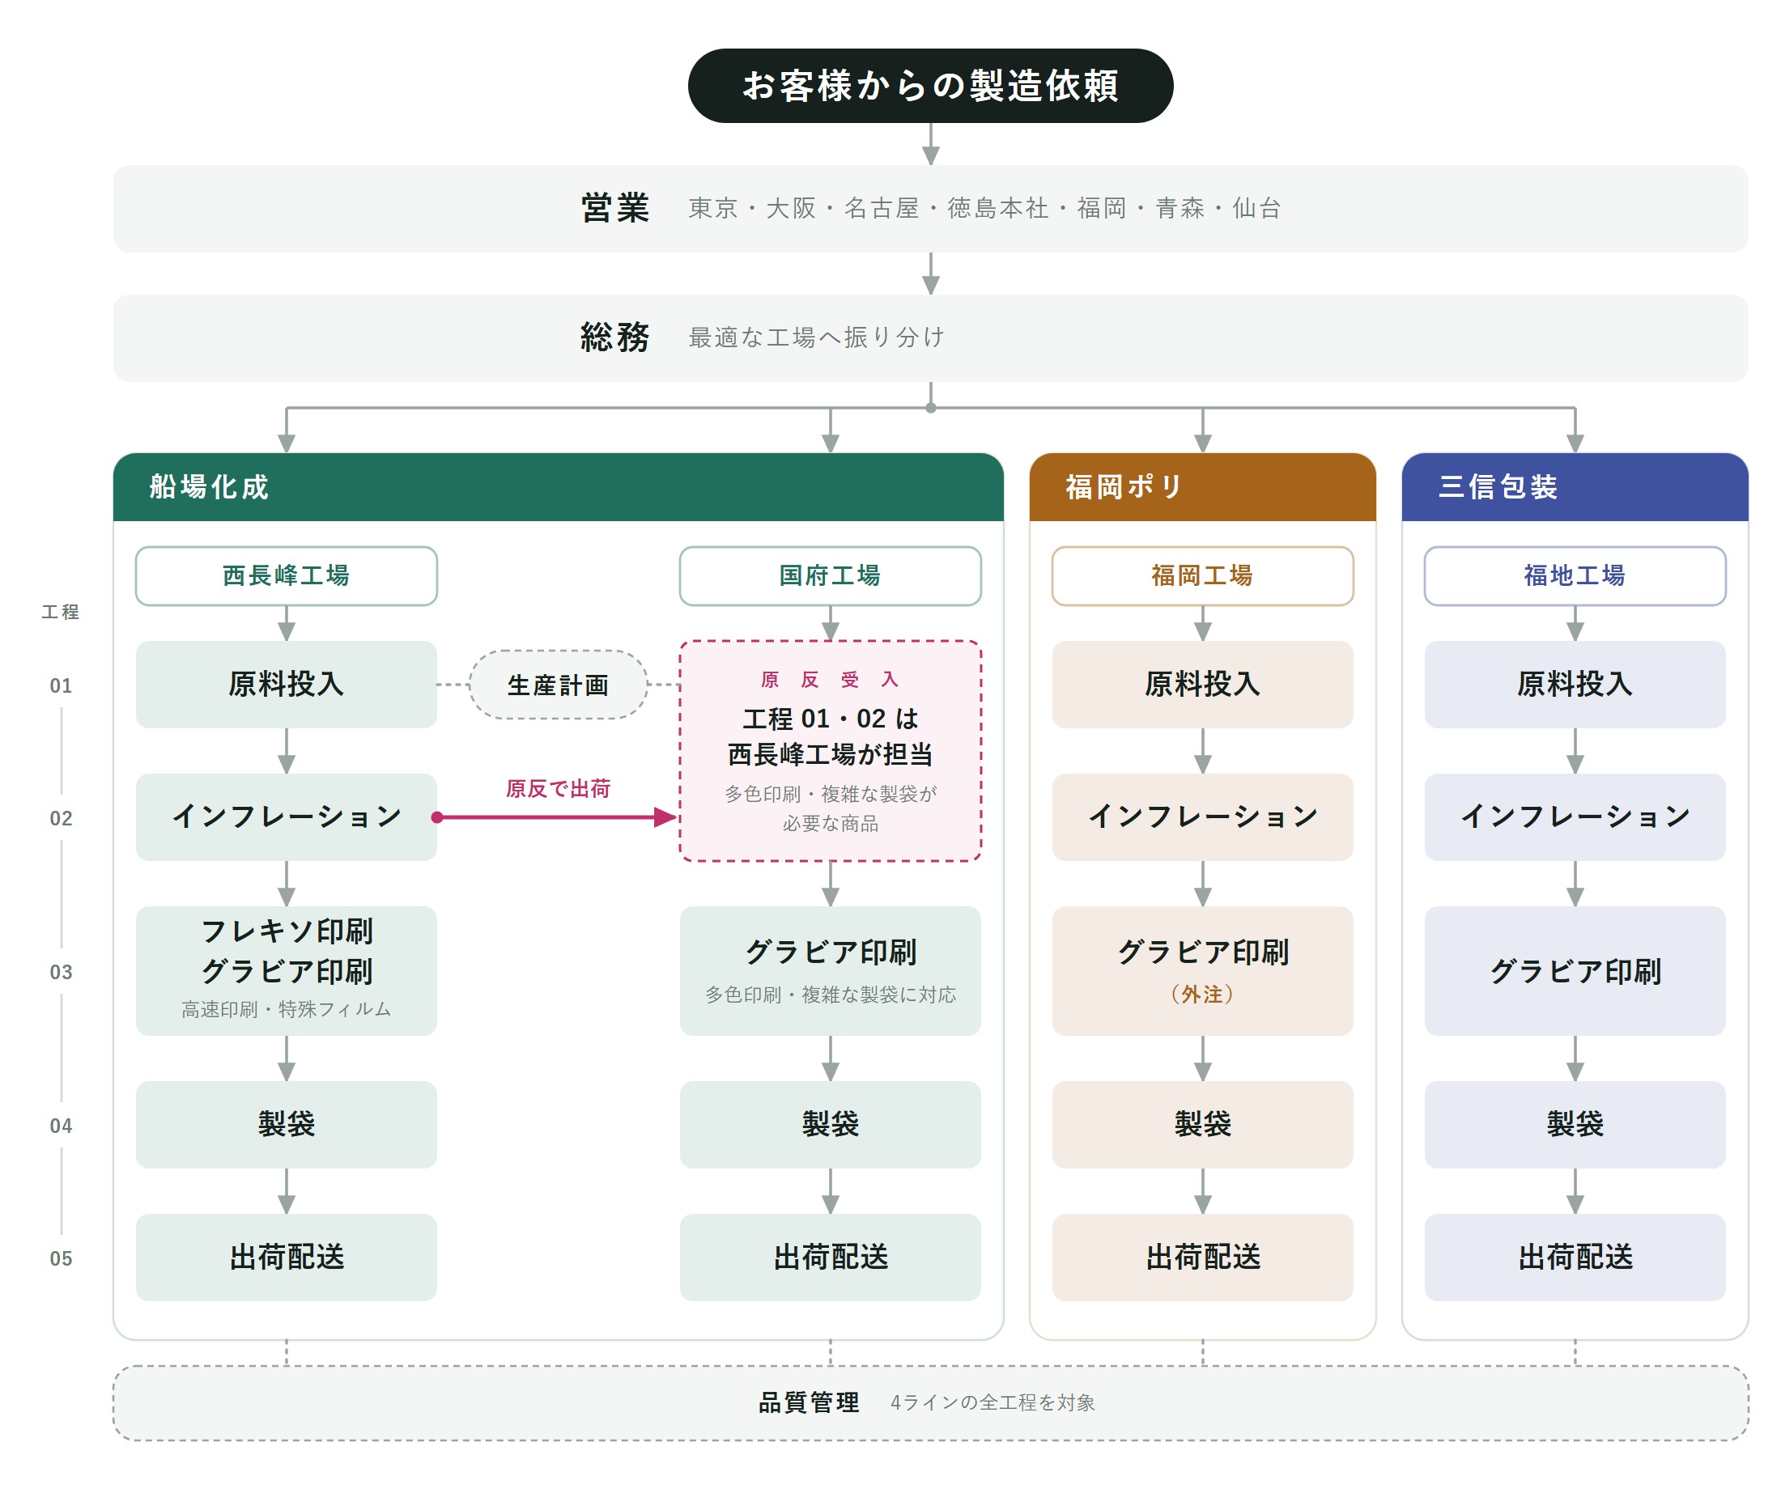The width and height of the screenshot is (1781, 1489).
Task: Click the フレキソ印刷 グラビア印刷 step box
Action: tap(287, 971)
